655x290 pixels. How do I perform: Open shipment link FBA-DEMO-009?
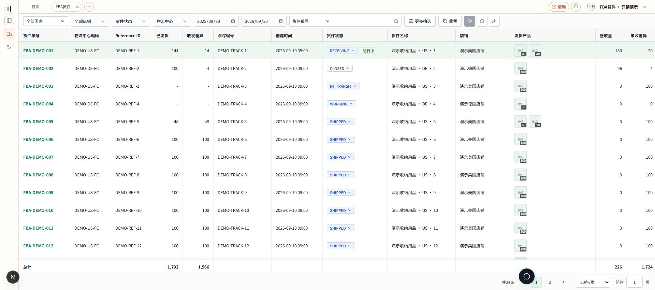pyautogui.click(x=38, y=192)
